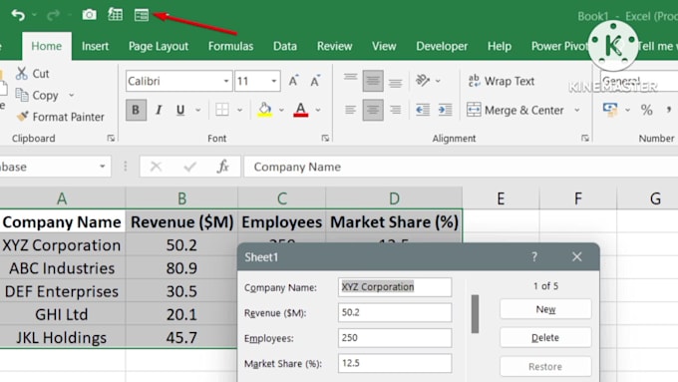This screenshot has height=382, width=678.
Task: Switch to the Review tab
Action: point(334,46)
